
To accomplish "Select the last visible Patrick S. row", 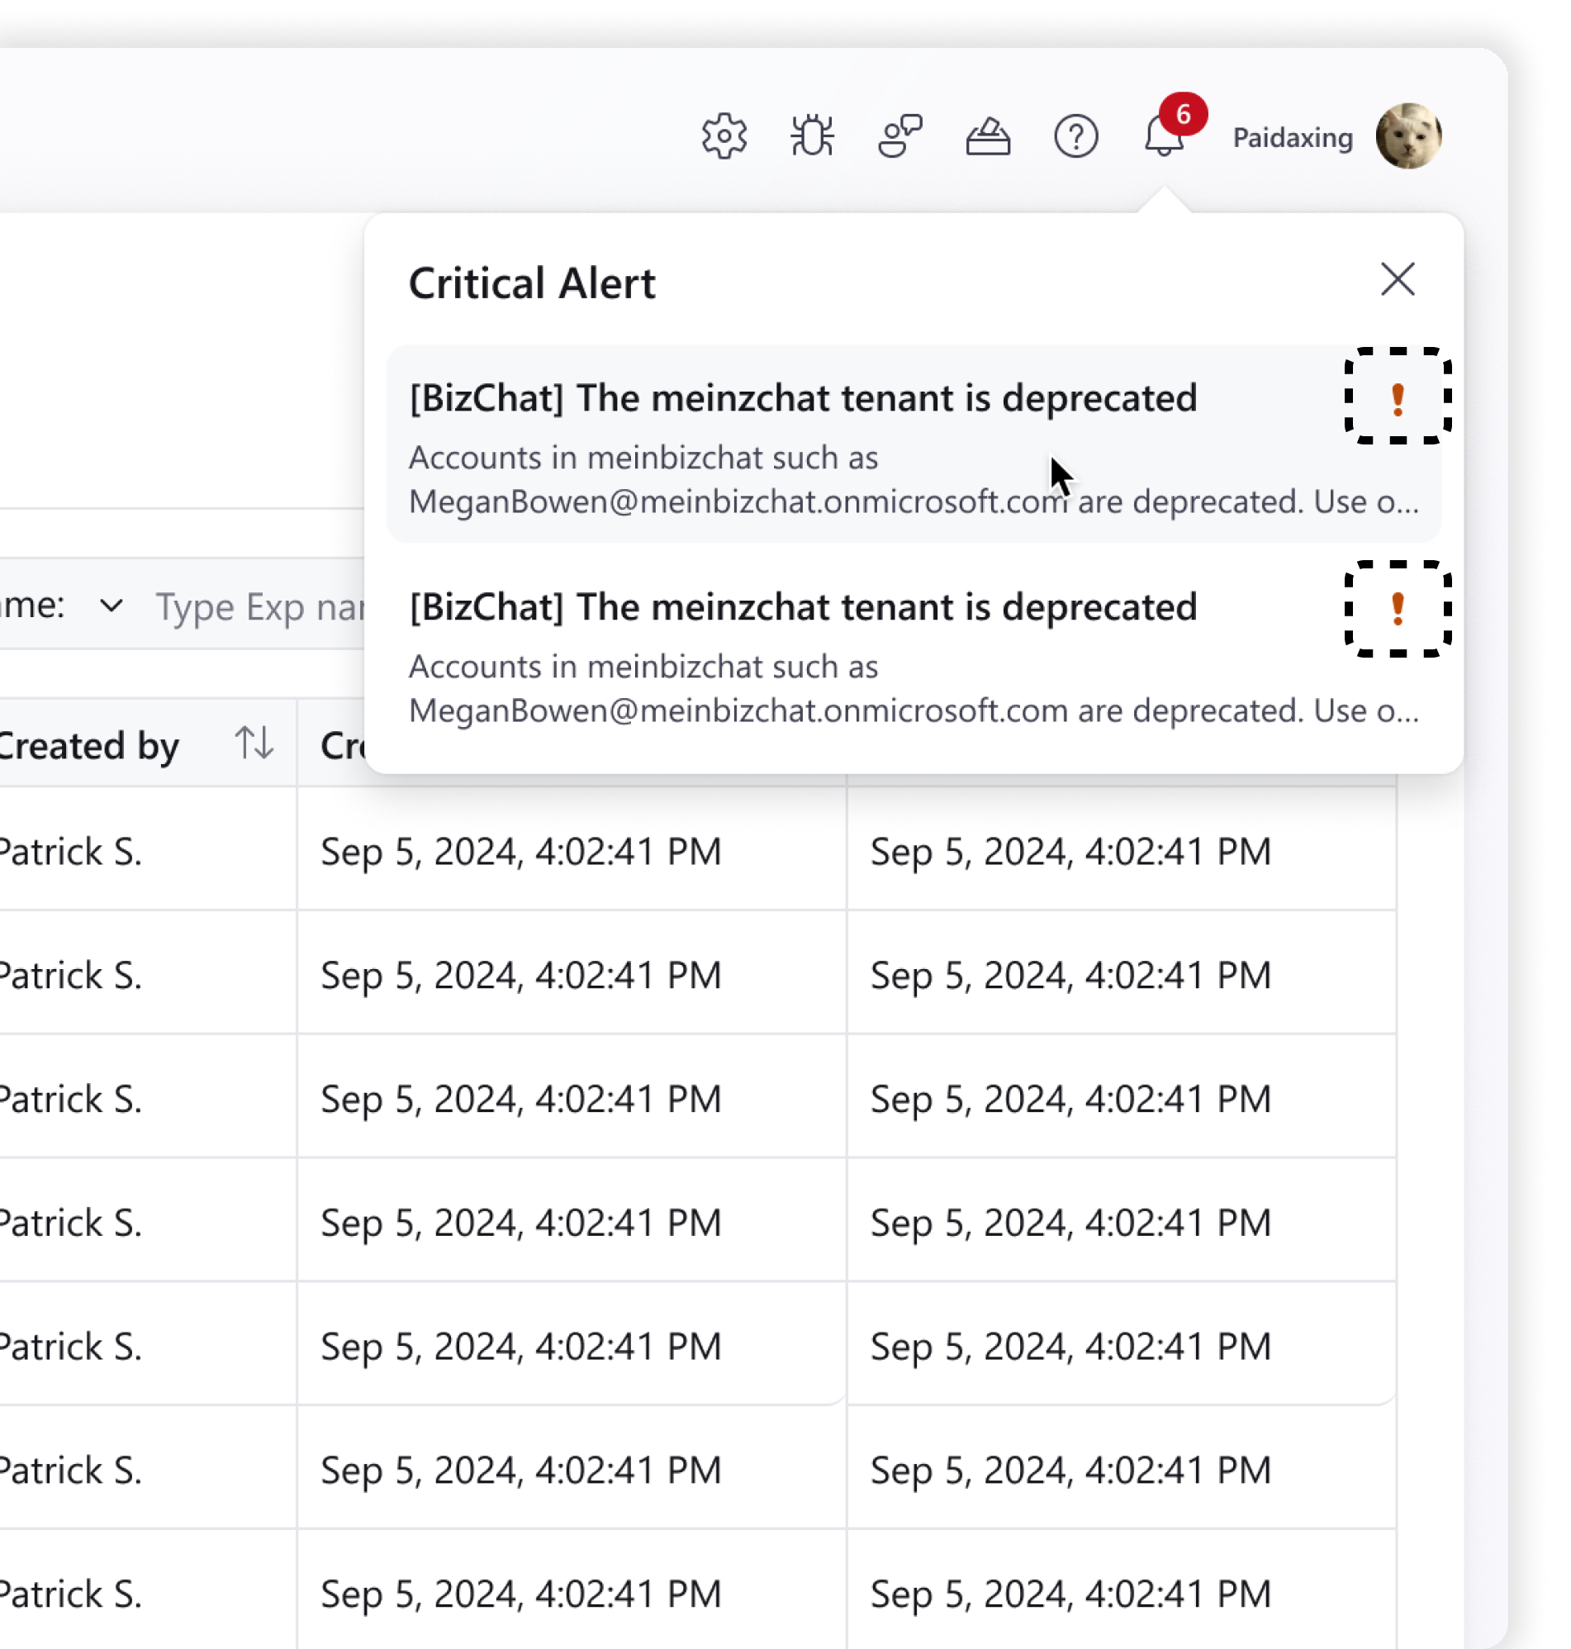I will pos(72,1593).
